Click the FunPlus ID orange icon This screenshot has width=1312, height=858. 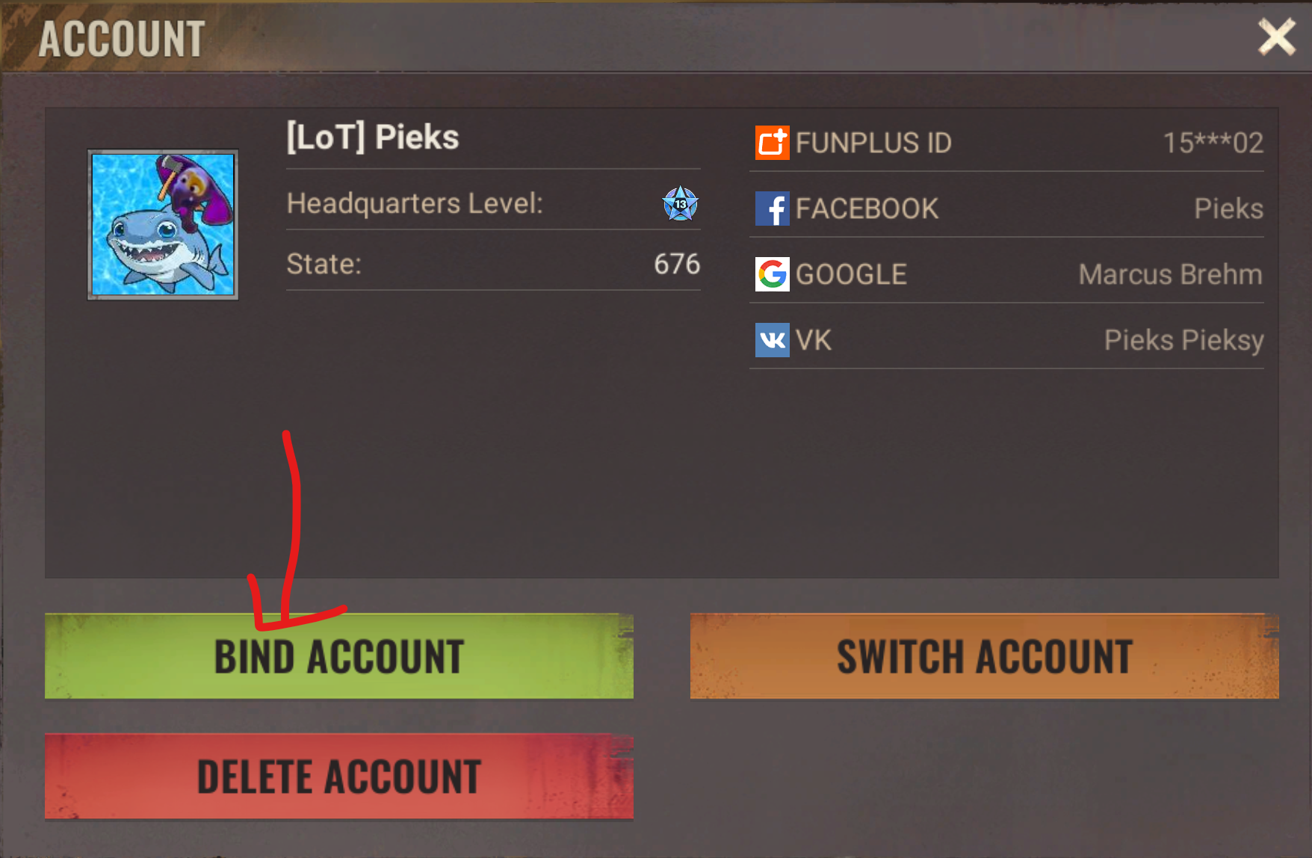click(x=772, y=143)
